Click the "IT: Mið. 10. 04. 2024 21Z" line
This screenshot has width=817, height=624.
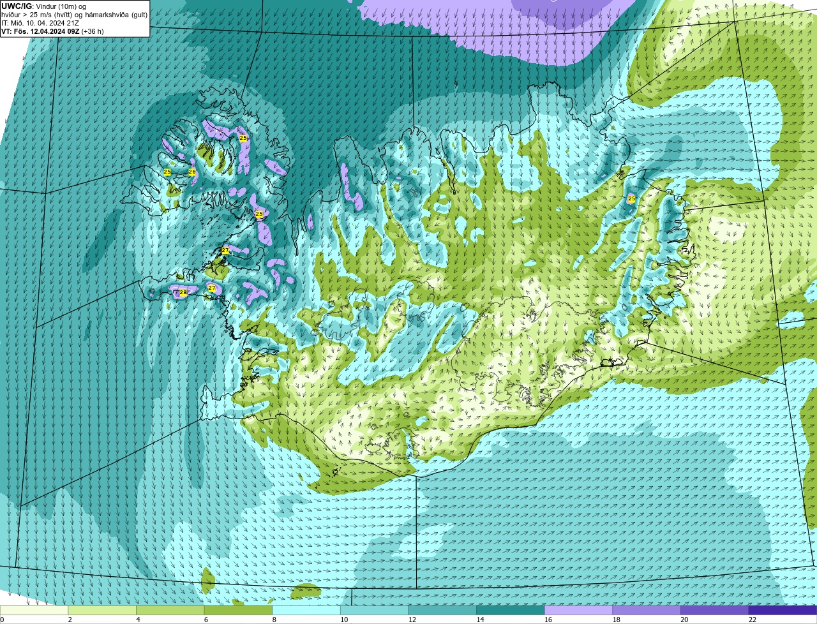point(40,23)
